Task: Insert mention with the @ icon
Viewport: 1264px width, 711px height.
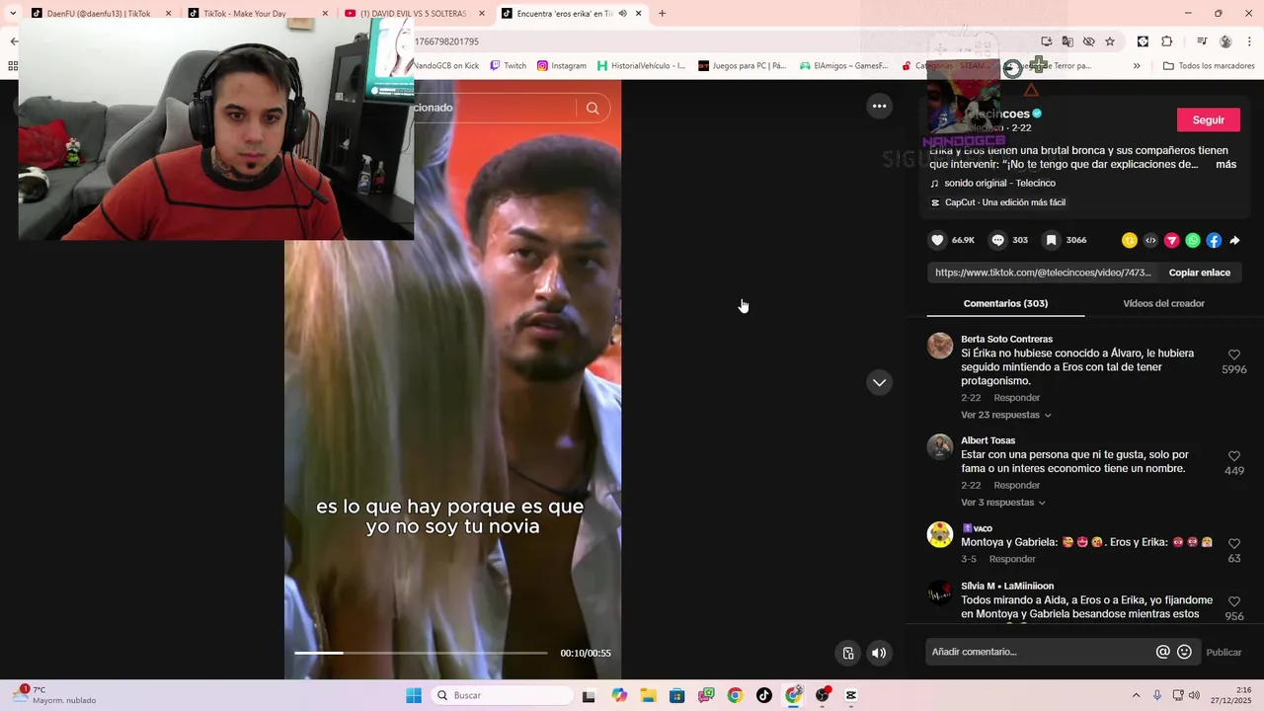Action: click(1163, 652)
